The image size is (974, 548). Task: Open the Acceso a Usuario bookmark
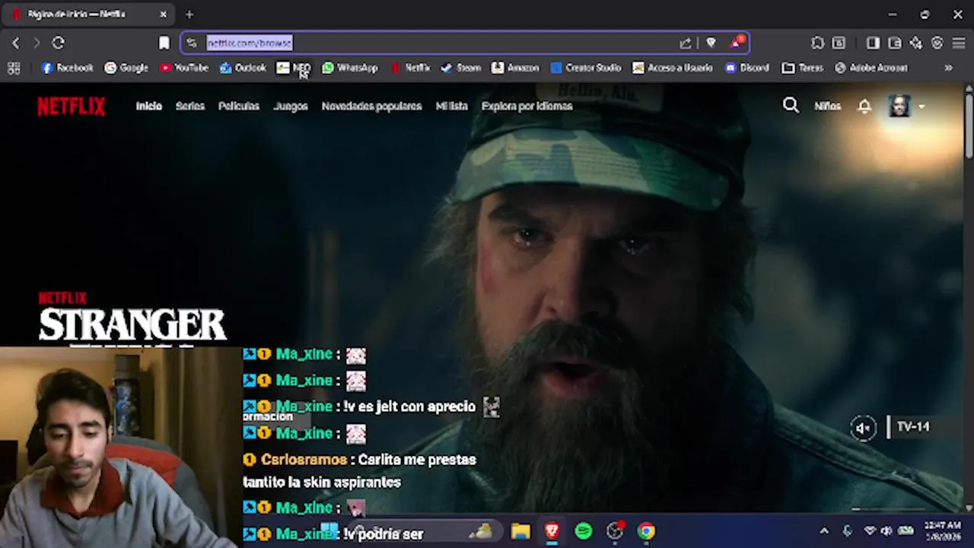click(x=673, y=68)
